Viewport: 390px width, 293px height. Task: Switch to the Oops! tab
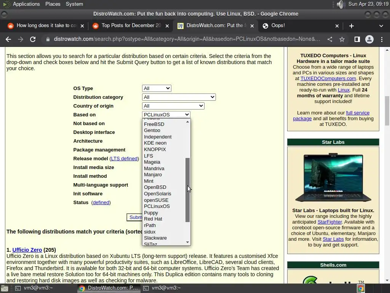click(x=300, y=26)
